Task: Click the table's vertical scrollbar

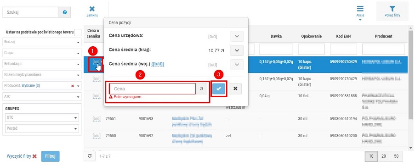Action: click(x=411, y=75)
